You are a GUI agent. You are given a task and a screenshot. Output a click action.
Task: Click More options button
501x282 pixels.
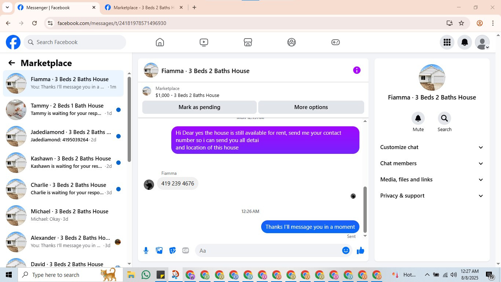tap(311, 107)
